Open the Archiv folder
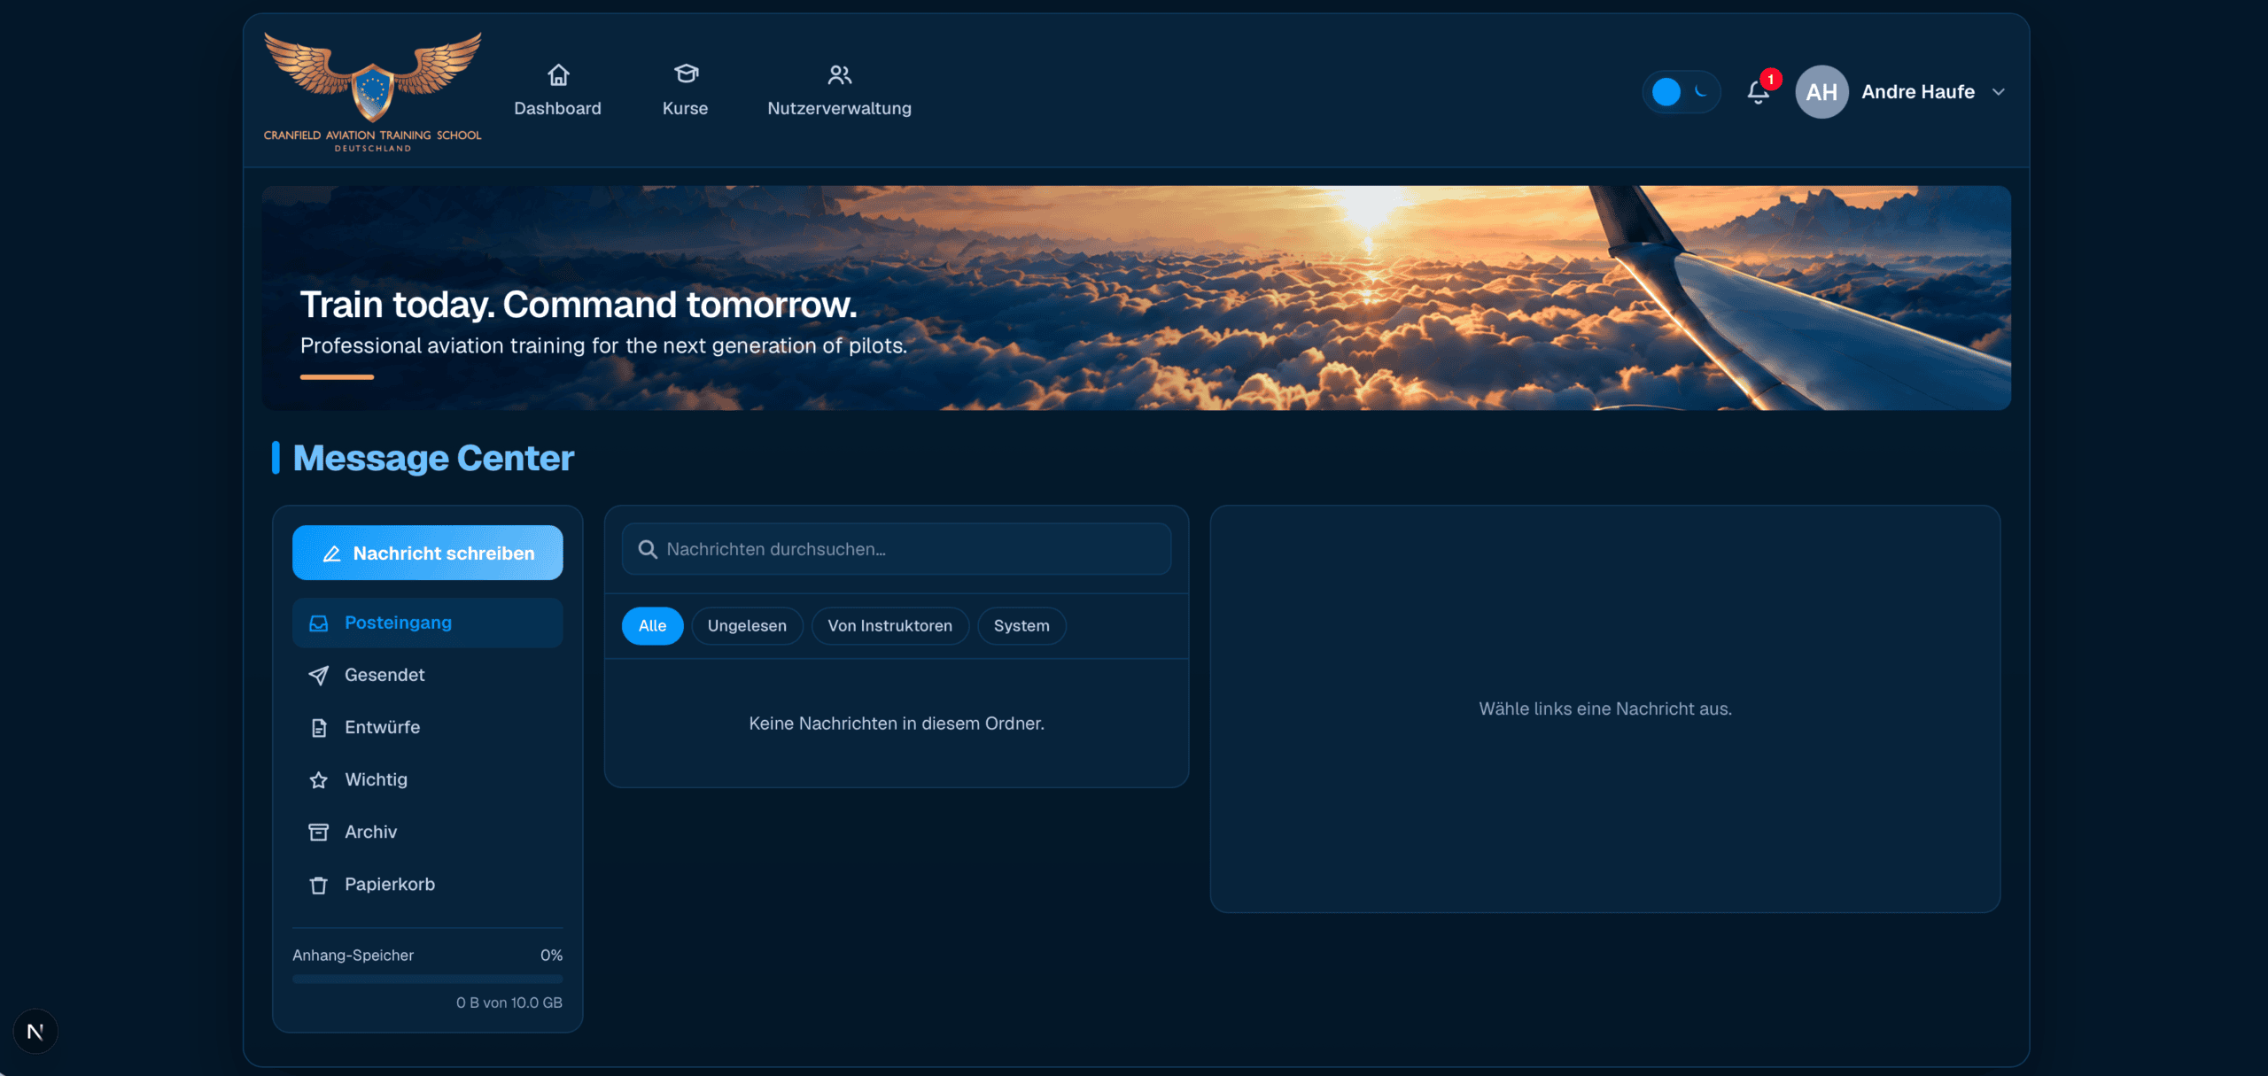The height and width of the screenshot is (1076, 2268). coord(427,832)
